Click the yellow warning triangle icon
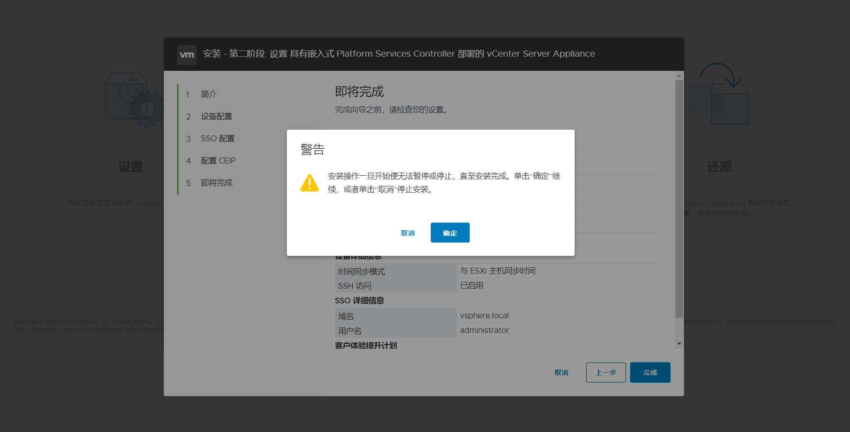 (x=309, y=183)
